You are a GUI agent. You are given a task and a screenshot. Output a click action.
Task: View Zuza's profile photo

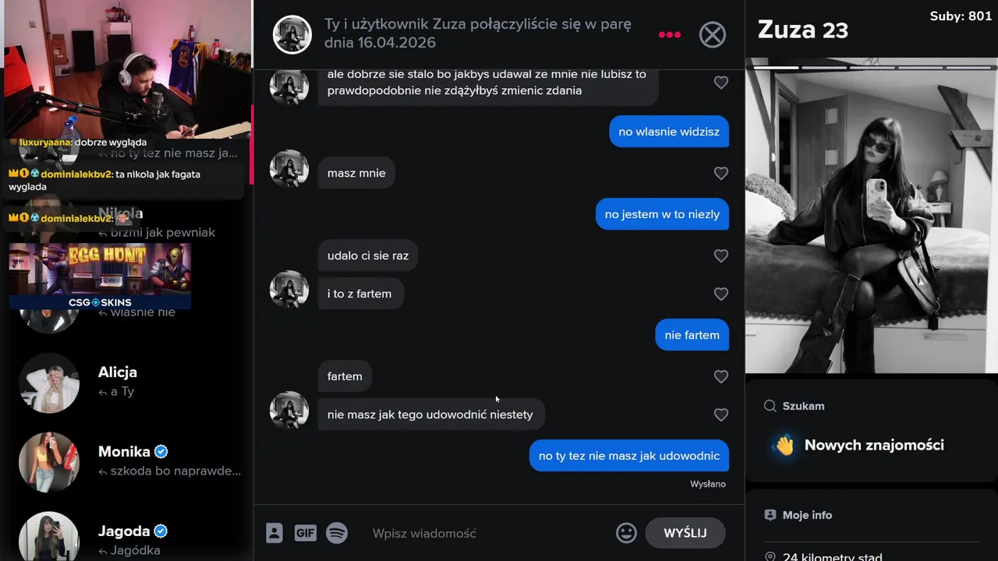[x=872, y=220]
